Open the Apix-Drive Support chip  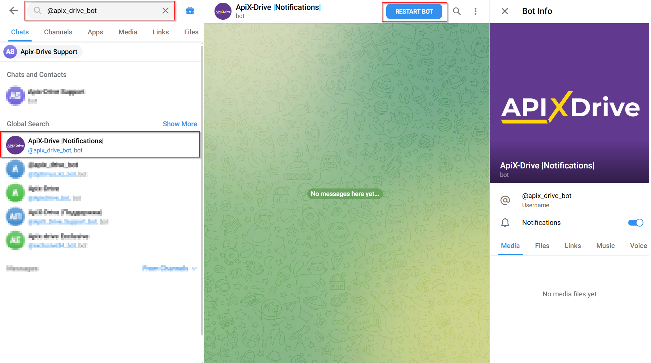(x=43, y=52)
